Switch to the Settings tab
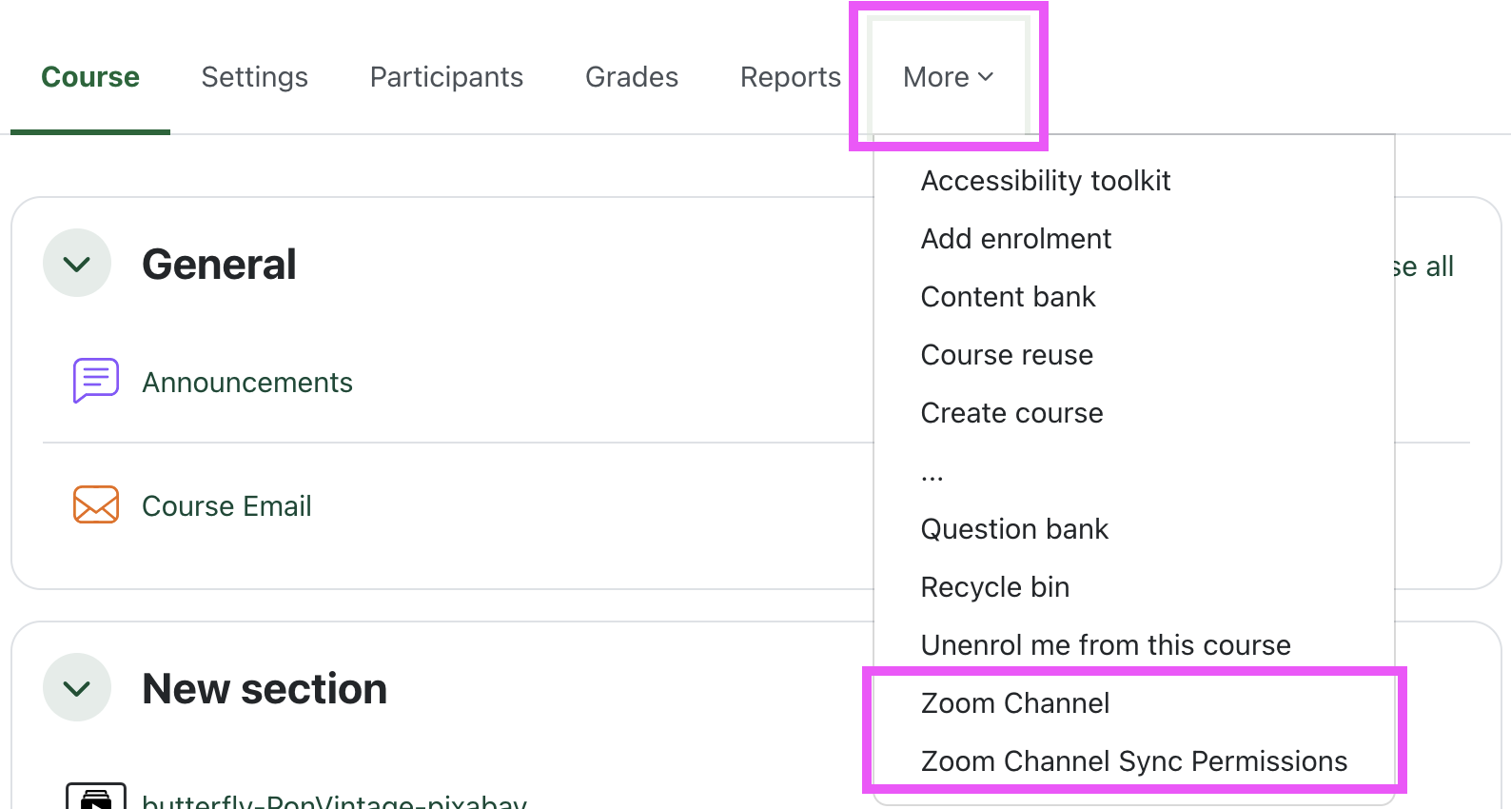1511x809 pixels. (x=255, y=77)
